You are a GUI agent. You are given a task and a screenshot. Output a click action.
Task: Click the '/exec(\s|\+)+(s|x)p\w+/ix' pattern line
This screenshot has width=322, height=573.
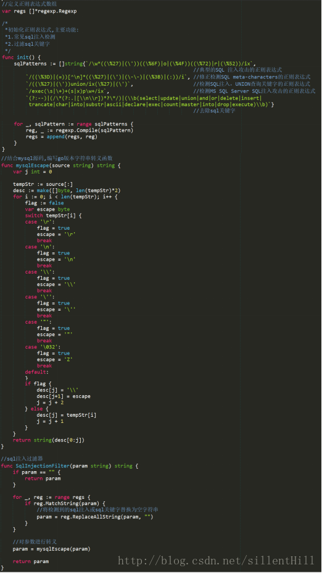(67, 91)
